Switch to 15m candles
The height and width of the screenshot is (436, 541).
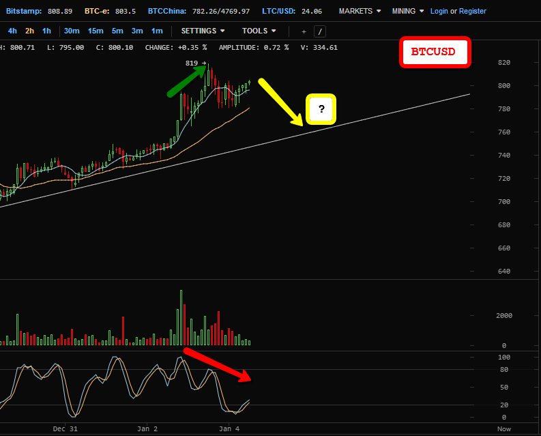tap(96, 31)
